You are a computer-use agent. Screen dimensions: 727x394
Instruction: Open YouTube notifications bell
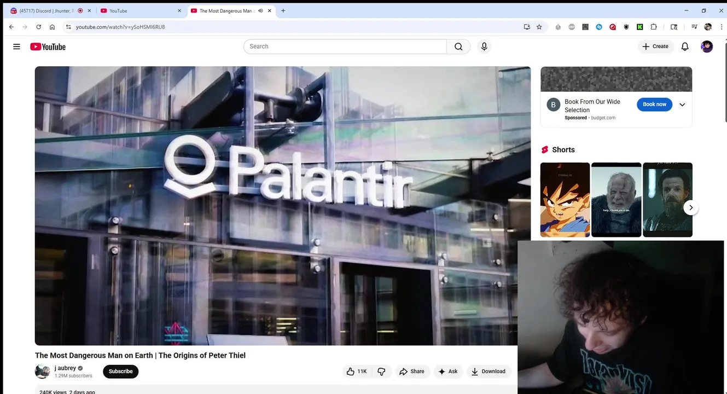(685, 47)
